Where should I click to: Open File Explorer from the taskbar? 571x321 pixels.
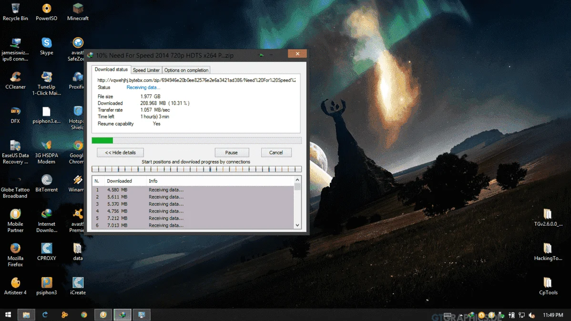click(26, 314)
